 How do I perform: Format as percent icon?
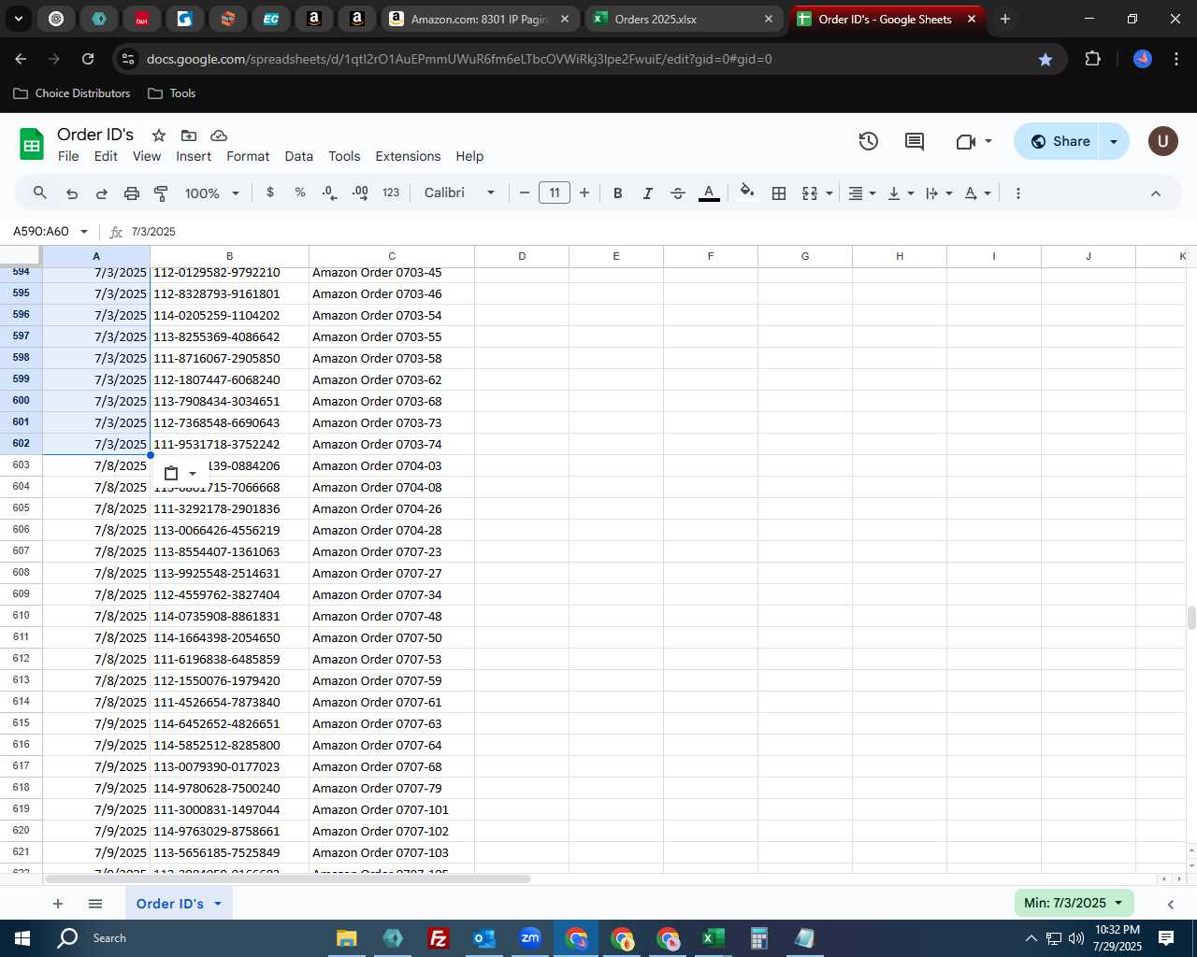[x=300, y=193]
